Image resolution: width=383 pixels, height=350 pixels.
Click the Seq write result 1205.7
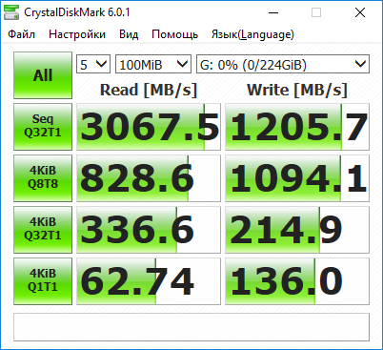pos(297,127)
